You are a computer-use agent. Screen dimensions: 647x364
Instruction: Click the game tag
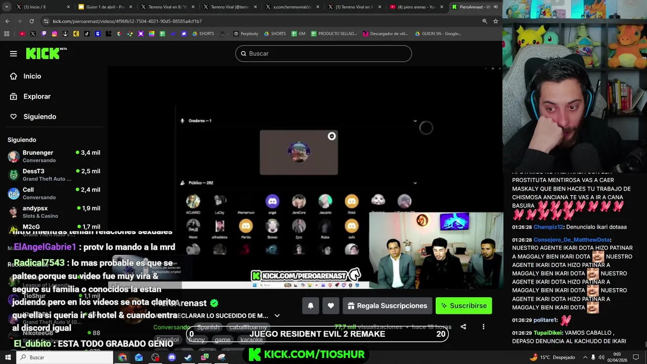pos(222,340)
